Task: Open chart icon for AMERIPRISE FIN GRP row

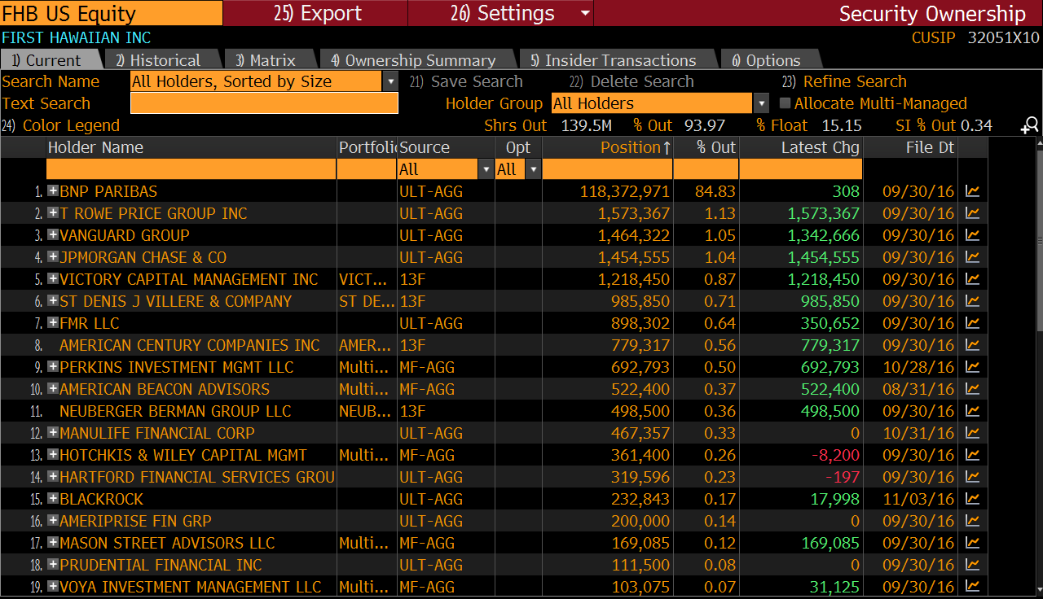Action: pos(972,521)
